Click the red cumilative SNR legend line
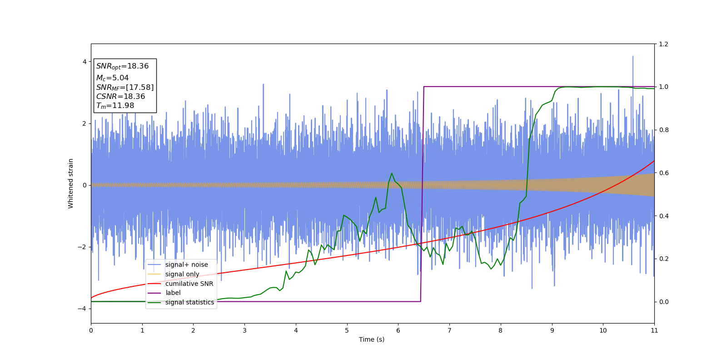Image resolution: width=727 pixels, height=363 pixels. [x=154, y=284]
